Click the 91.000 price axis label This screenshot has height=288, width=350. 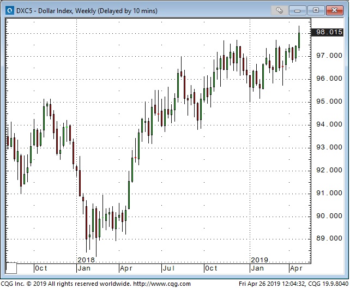point(329,193)
